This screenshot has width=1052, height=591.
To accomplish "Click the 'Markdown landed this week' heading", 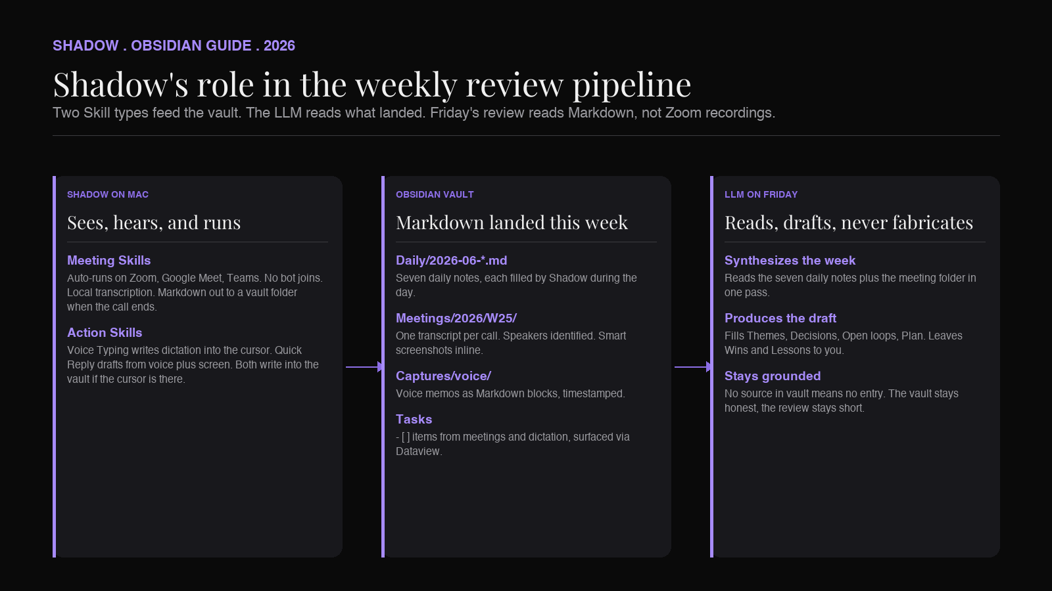I will point(512,223).
